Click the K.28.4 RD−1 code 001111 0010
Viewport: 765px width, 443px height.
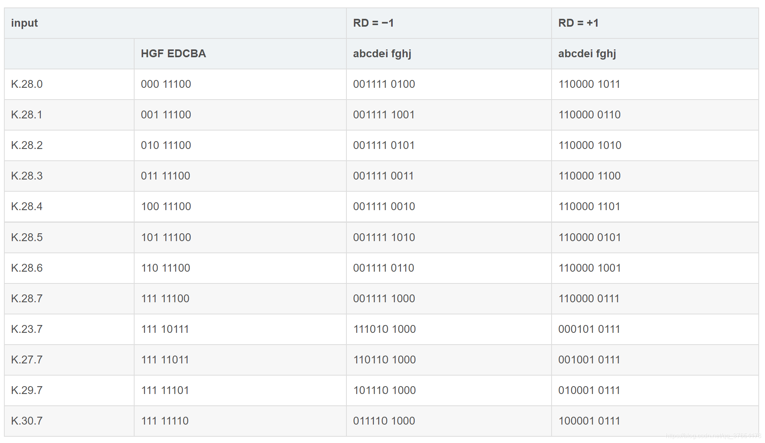(x=384, y=207)
